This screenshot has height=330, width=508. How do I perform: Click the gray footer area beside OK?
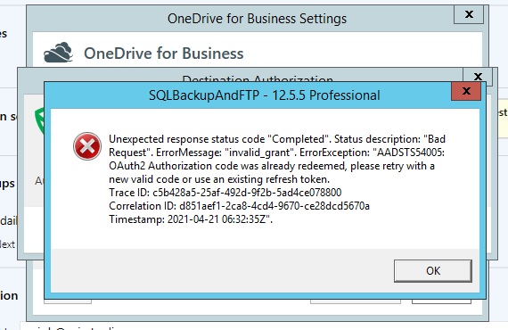[222, 270]
